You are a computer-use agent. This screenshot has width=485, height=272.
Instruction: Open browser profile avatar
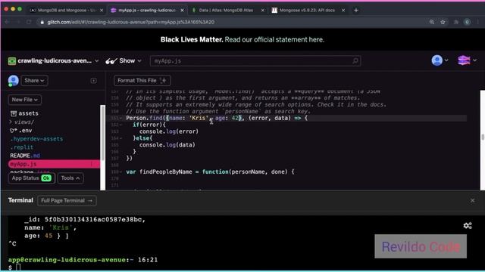[x=467, y=22]
